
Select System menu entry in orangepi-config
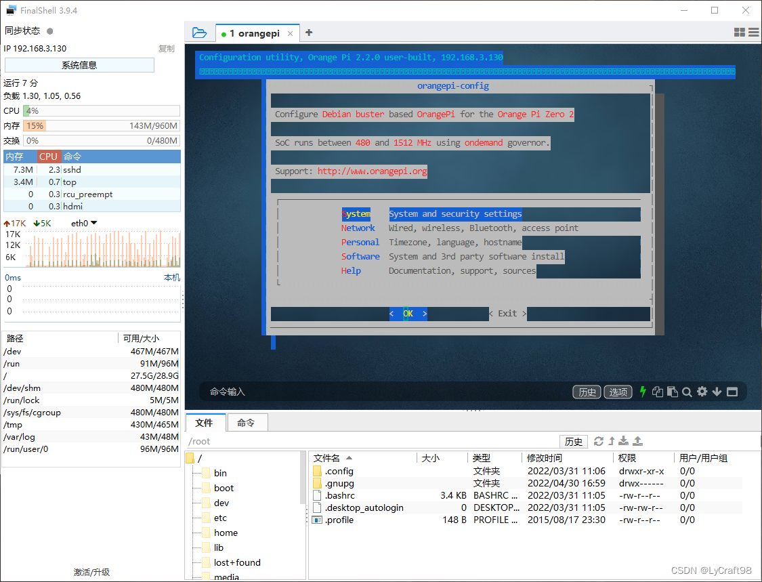point(356,214)
